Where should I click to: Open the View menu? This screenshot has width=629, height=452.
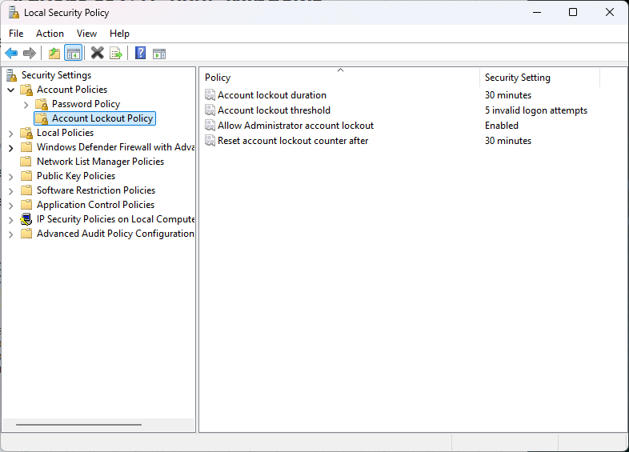[86, 34]
